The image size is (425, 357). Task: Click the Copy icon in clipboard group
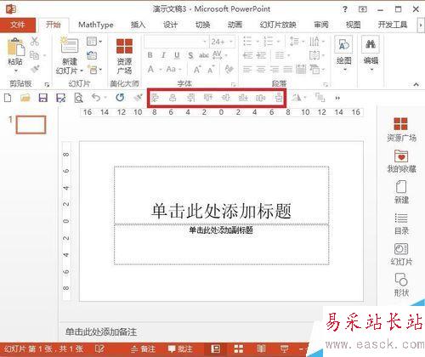(x=35, y=55)
